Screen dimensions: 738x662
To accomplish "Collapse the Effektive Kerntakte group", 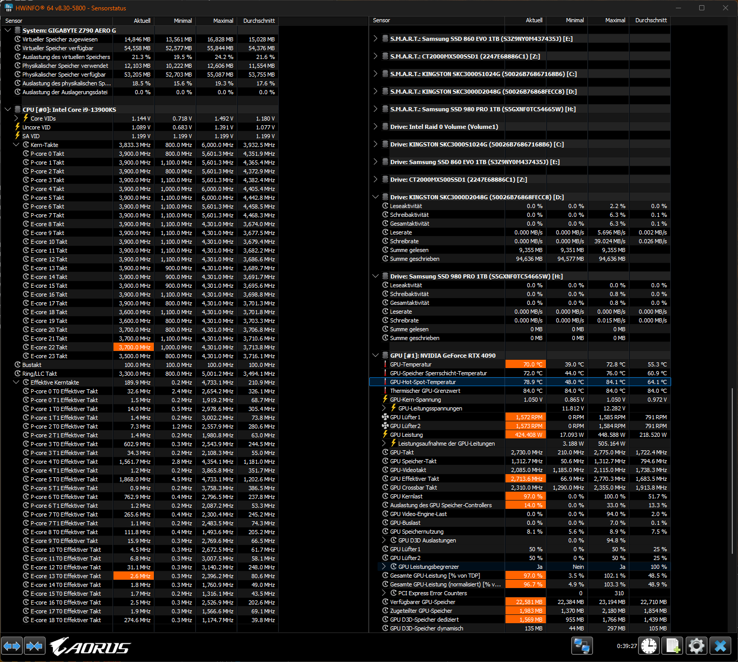I will point(16,383).
